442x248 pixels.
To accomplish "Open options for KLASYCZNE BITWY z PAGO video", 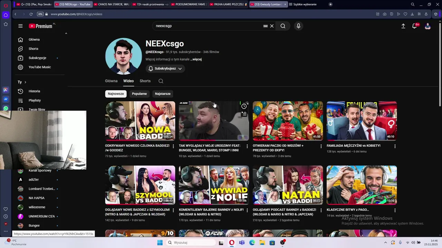I will tap(395, 210).
